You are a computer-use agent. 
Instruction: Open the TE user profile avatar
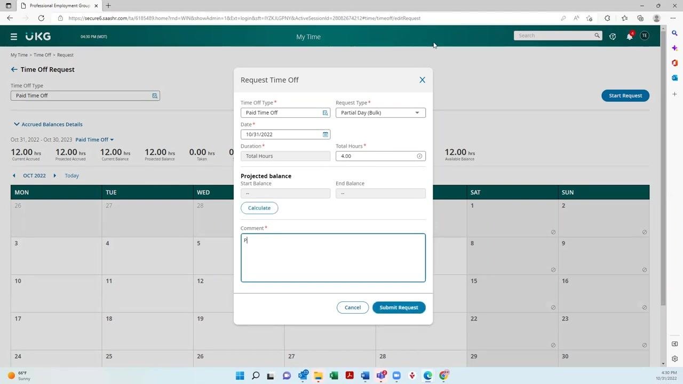645,36
